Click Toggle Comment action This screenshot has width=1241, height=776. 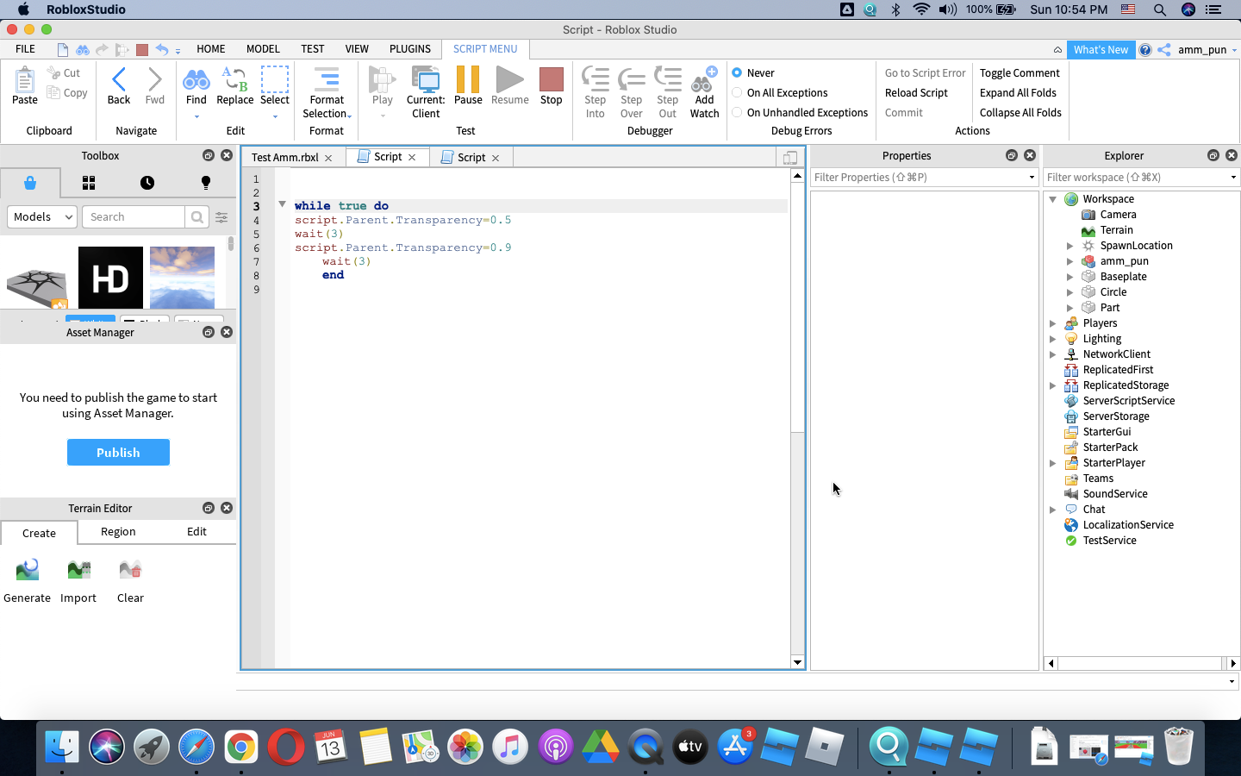click(1020, 73)
